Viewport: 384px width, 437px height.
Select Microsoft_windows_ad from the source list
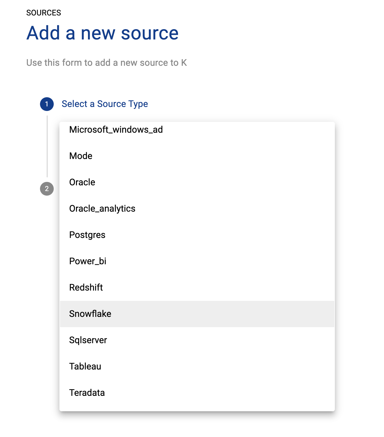pos(116,130)
